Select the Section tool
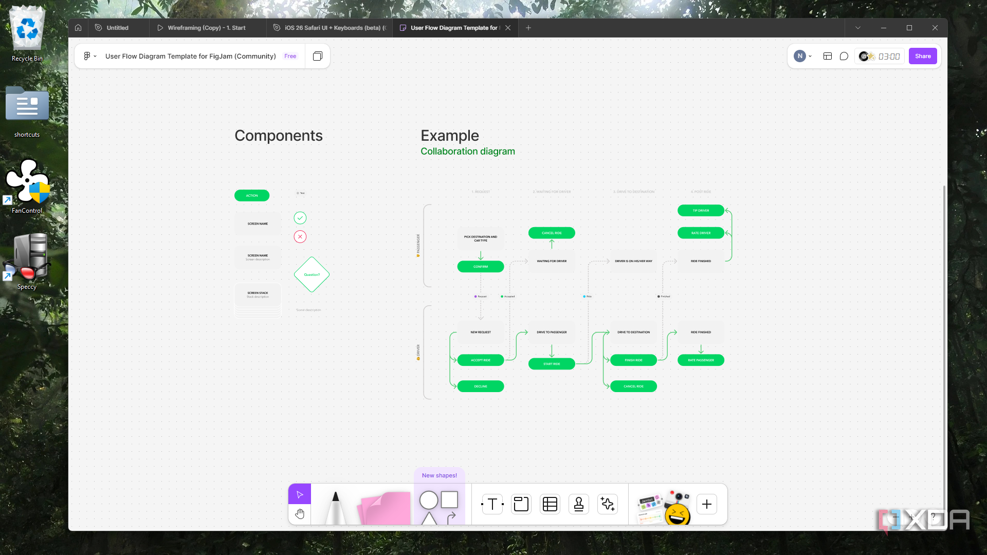The width and height of the screenshot is (987, 555). click(521, 504)
